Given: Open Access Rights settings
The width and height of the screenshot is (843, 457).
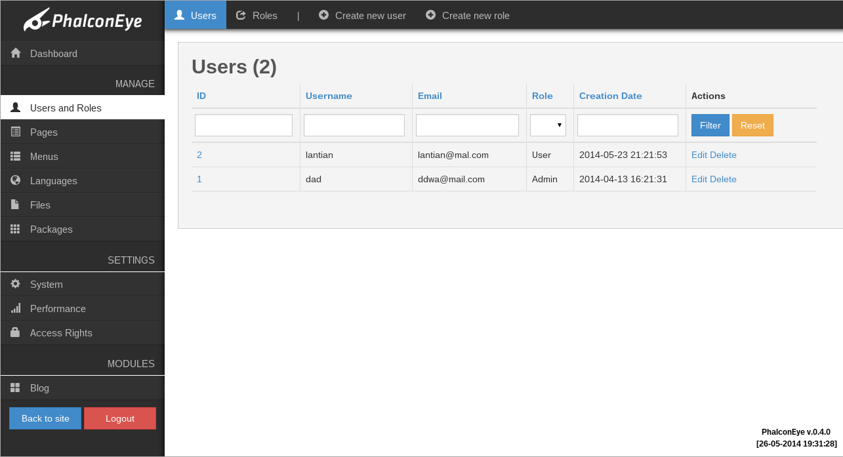Looking at the screenshot, I should pyautogui.click(x=83, y=332).
